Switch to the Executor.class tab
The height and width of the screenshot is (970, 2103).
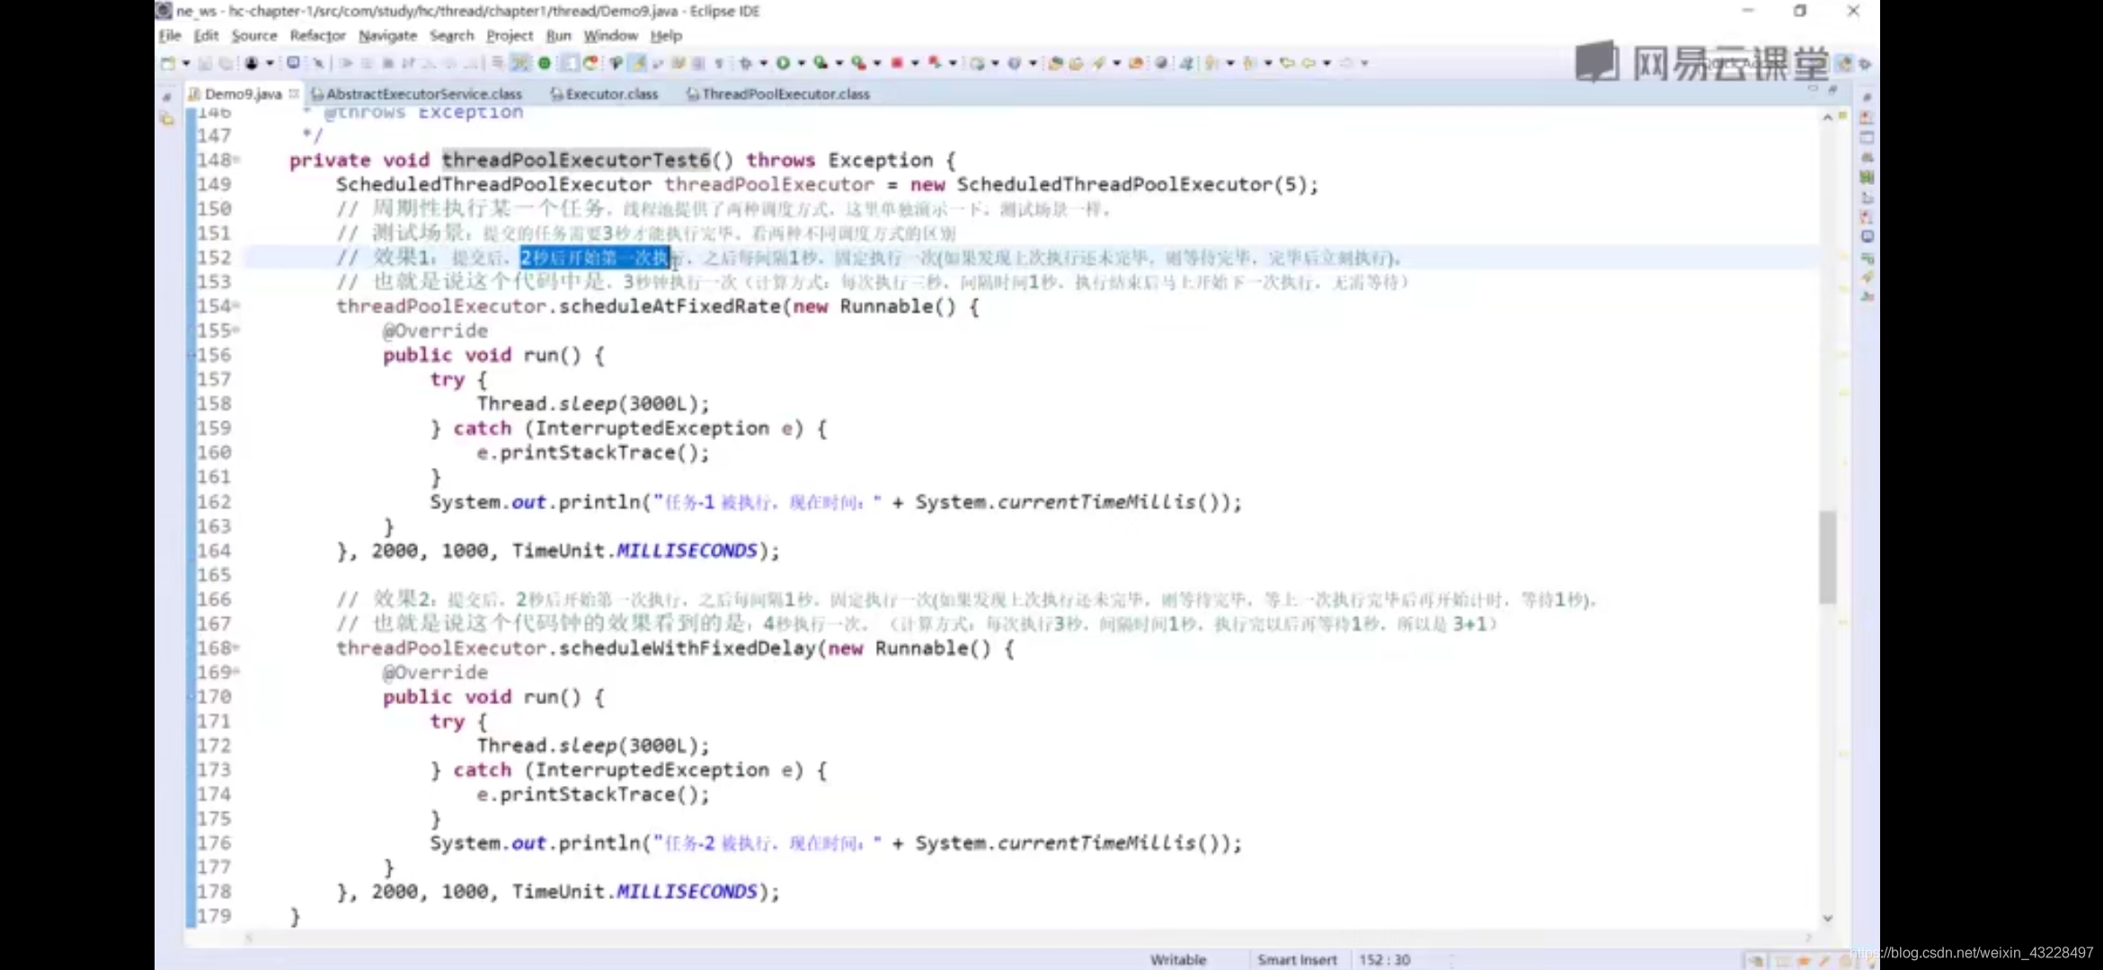pyautogui.click(x=604, y=93)
